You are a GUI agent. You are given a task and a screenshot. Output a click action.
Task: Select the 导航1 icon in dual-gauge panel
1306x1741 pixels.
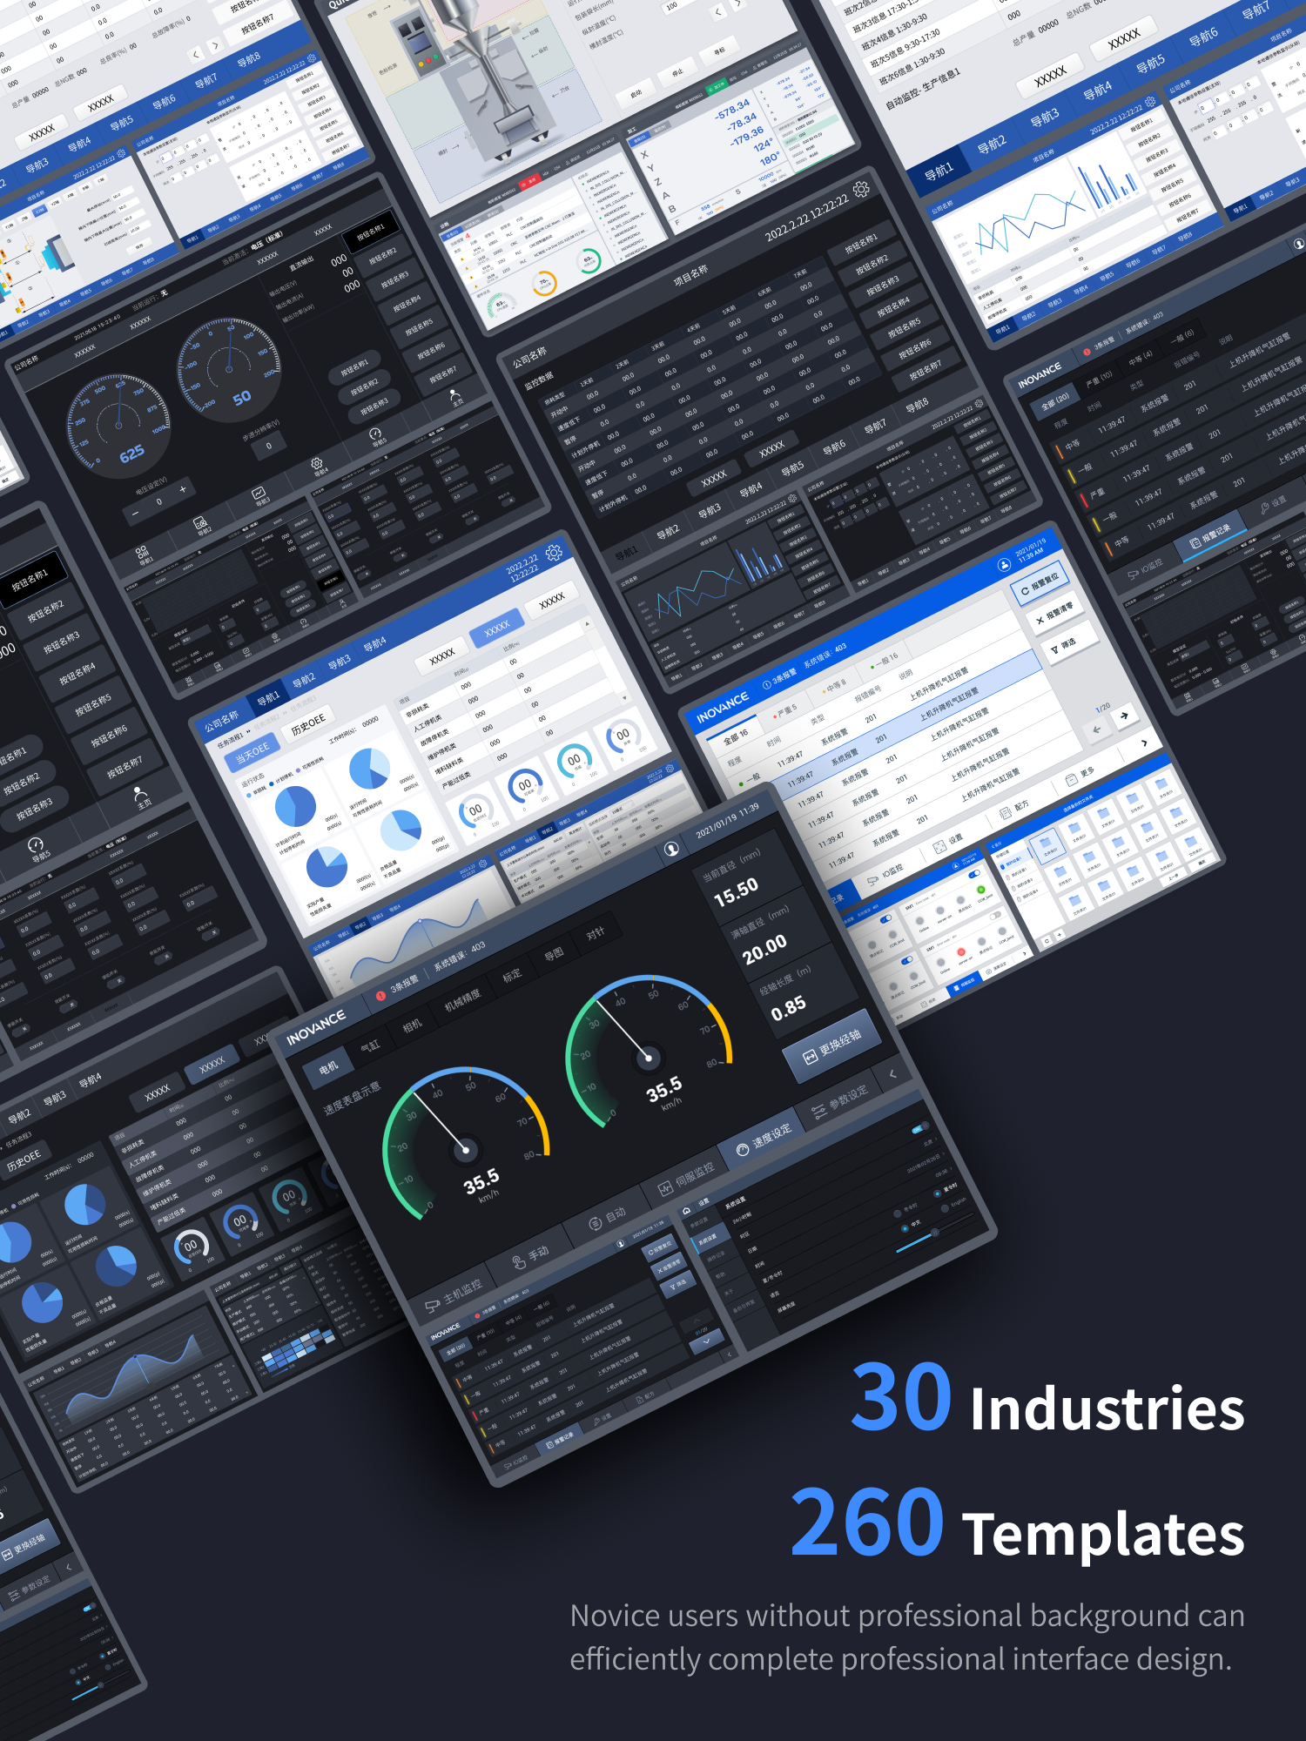[142, 552]
